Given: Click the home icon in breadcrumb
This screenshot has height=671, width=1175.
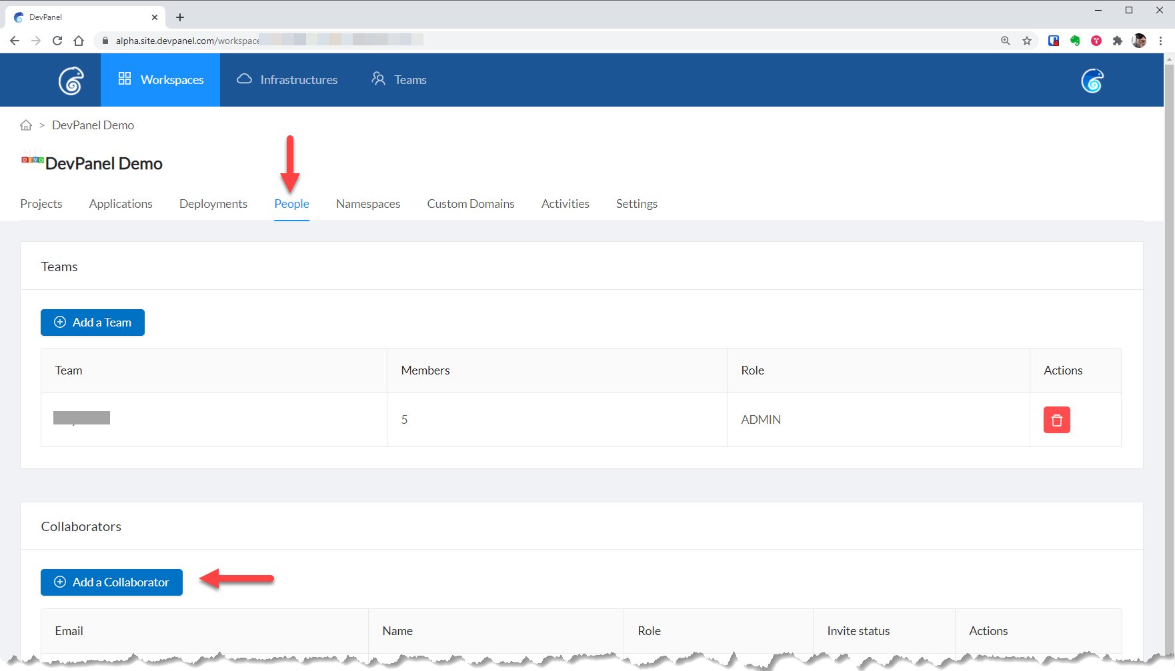Looking at the screenshot, I should (26, 125).
